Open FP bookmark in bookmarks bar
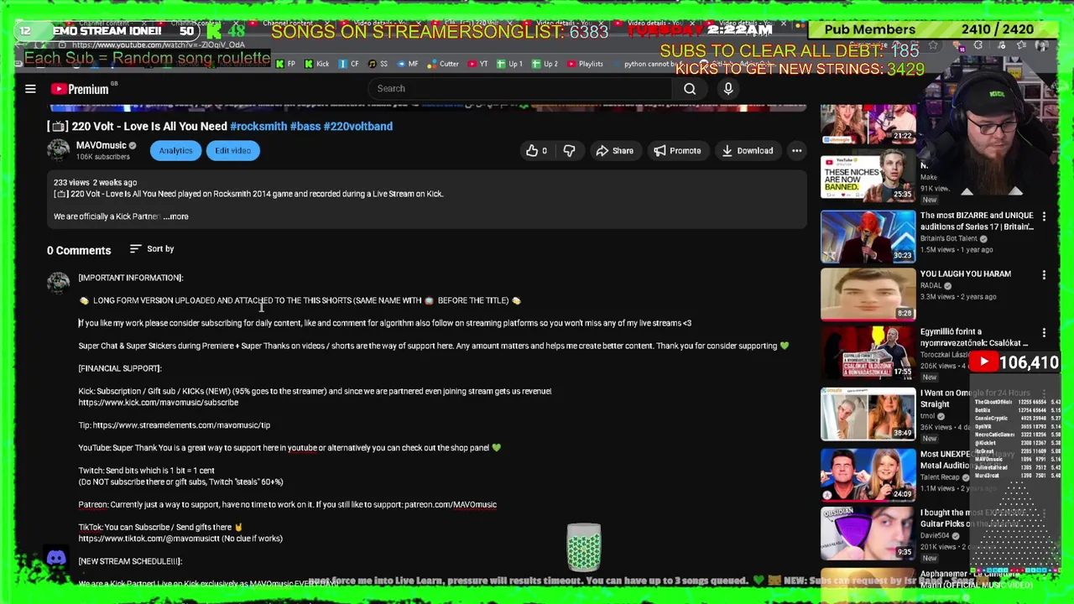This screenshot has height=604, width=1074. (286, 64)
